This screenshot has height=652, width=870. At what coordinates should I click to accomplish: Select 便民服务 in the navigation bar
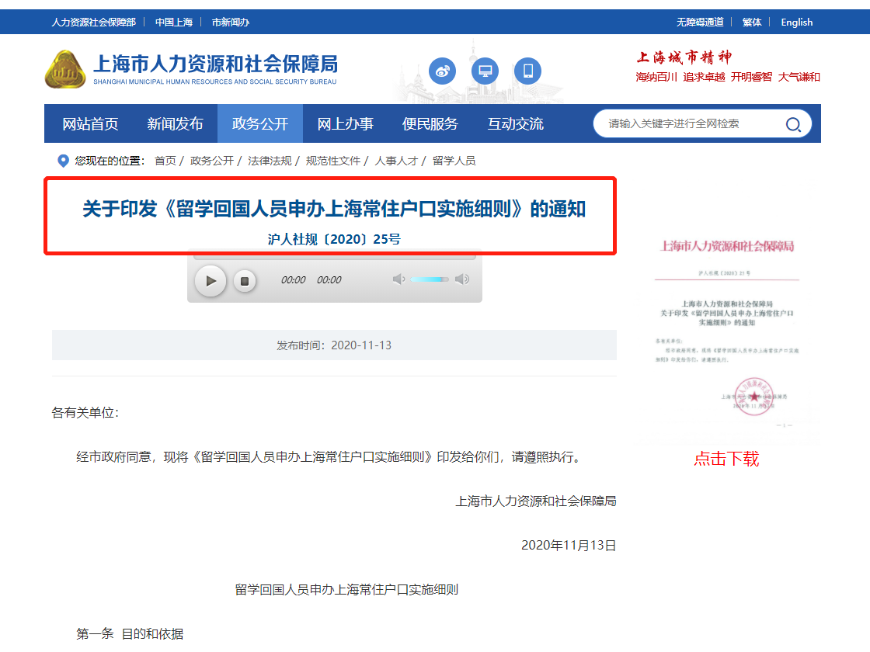pyautogui.click(x=430, y=124)
